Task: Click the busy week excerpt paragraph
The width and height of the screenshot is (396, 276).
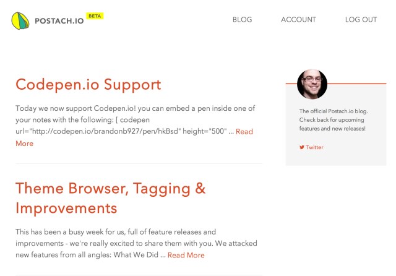Action: pos(136,243)
